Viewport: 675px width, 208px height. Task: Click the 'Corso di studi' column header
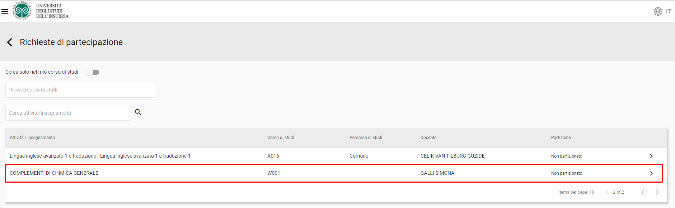(280, 138)
